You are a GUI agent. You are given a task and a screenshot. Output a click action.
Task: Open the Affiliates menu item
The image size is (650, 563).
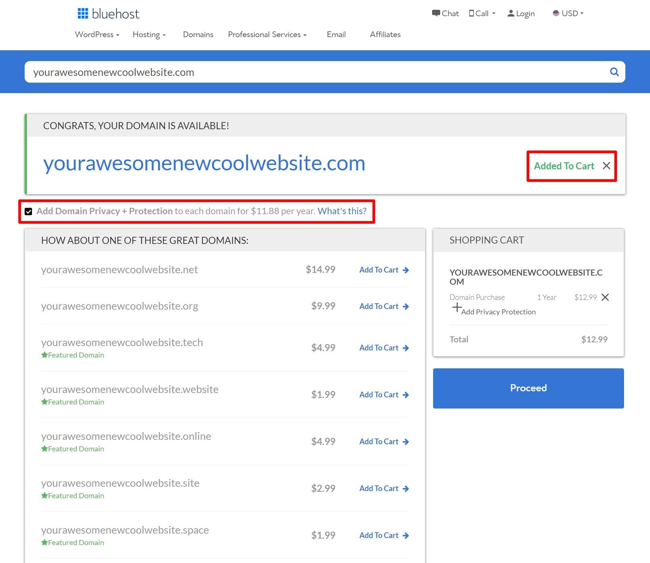(x=385, y=34)
